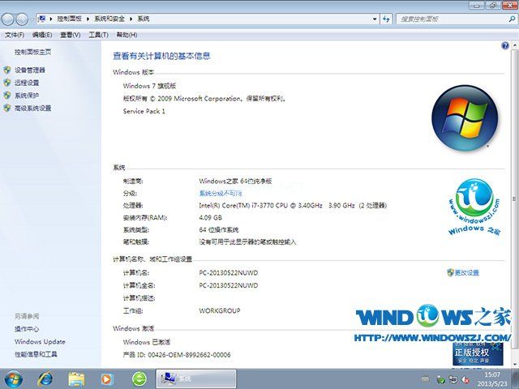The width and height of the screenshot is (519, 389).
Task: Click the 系统分级不可用 link
Action: [x=220, y=194]
